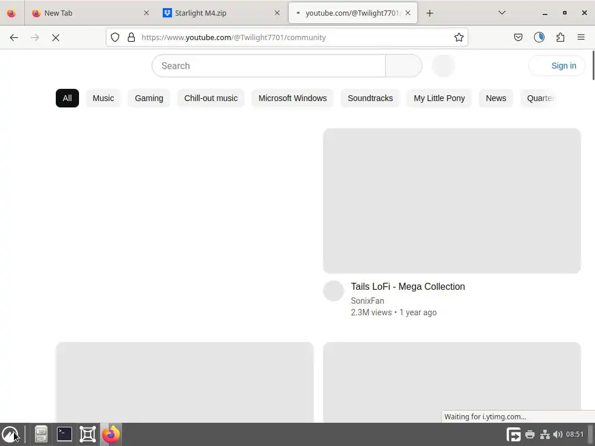This screenshot has width=595, height=446.
Task: Open Tails LoFi video thumbnail
Action: (x=452, y=200)
